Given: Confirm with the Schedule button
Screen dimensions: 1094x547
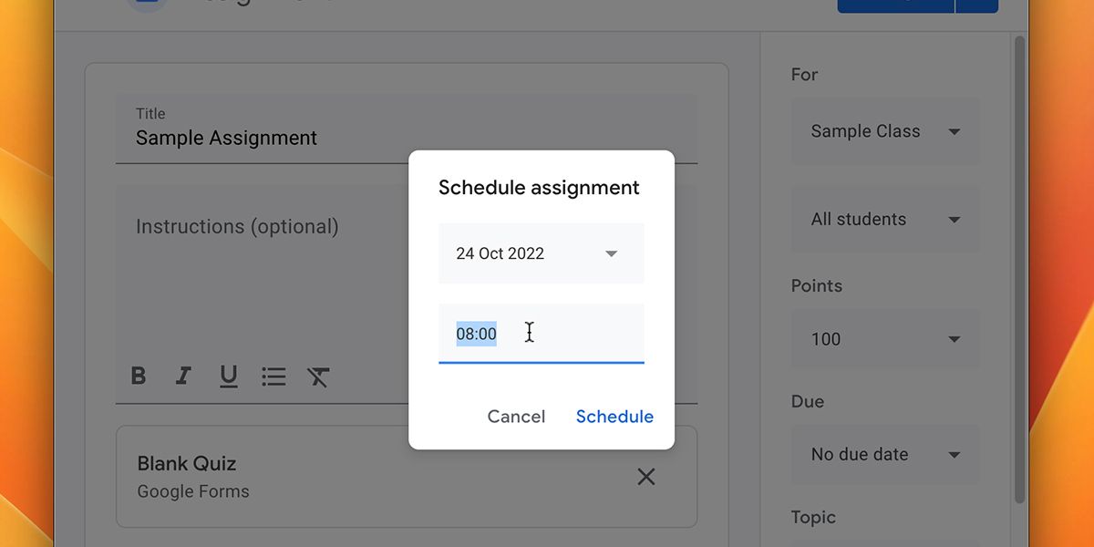Looking at the screenshot, I should 614,417.
